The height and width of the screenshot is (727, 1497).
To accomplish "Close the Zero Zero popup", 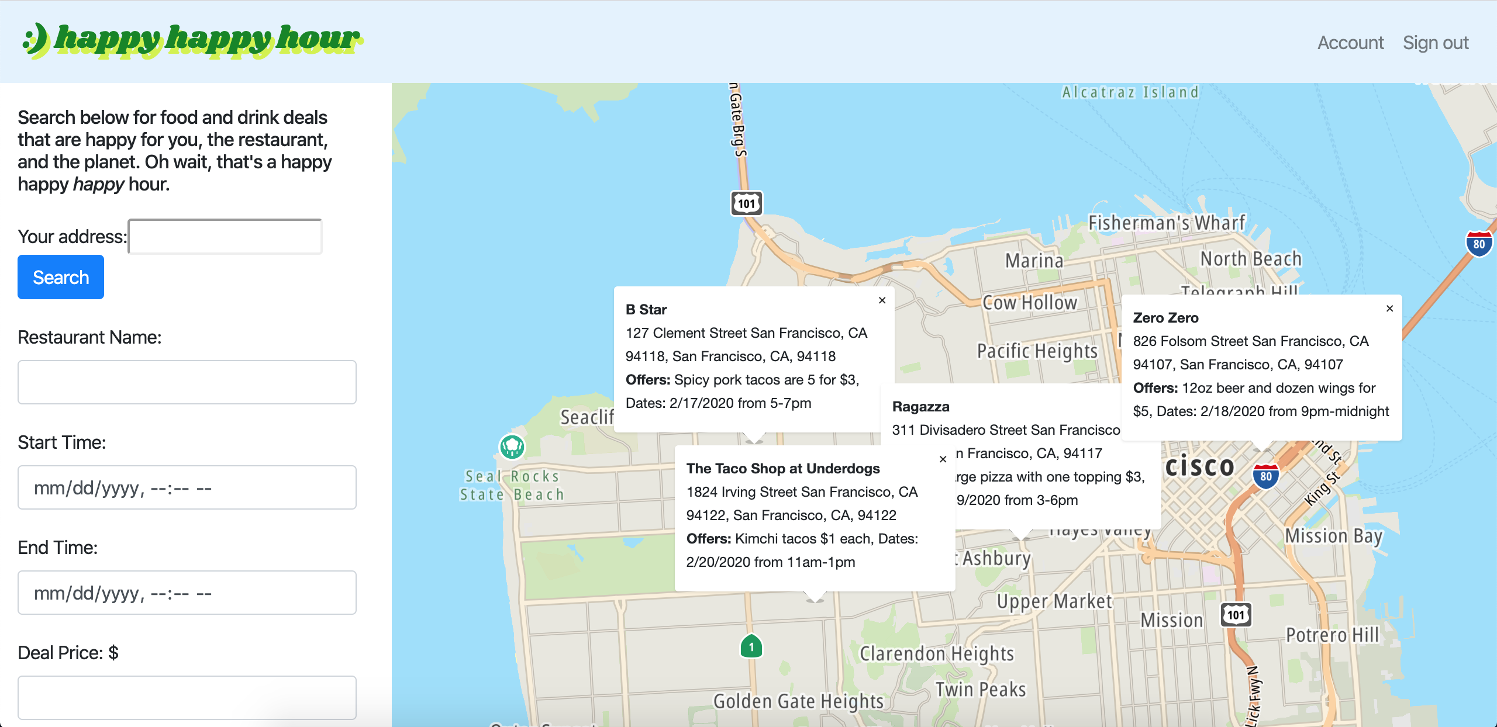I will (x=1389, y=309).
